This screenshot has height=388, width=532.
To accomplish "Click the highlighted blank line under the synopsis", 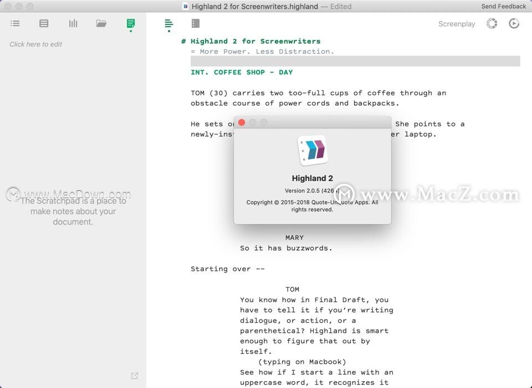I will [x=355, y=61].
